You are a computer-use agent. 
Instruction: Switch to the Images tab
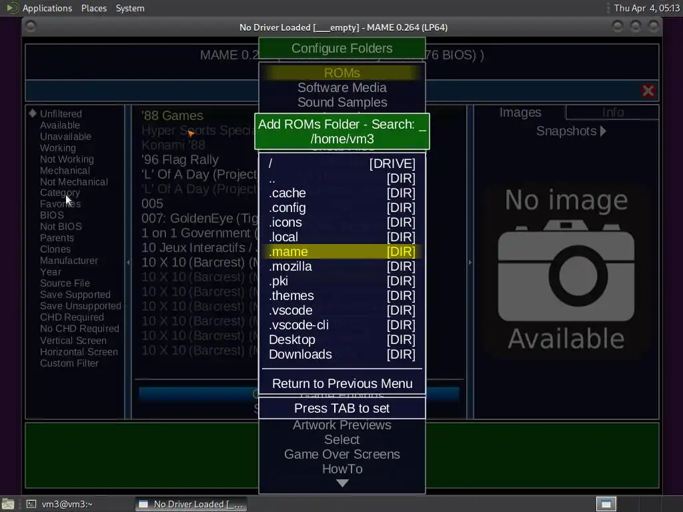coord(520,112)
